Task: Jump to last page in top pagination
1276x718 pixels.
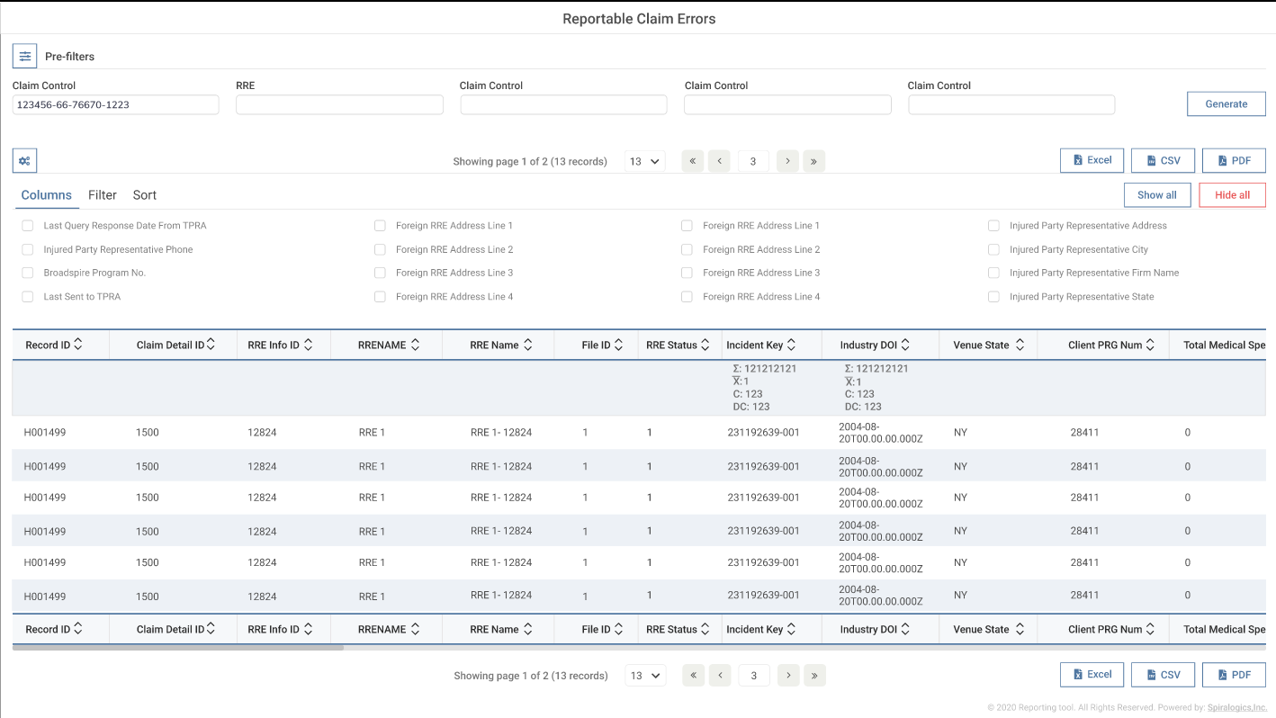Action: point(813,161)
